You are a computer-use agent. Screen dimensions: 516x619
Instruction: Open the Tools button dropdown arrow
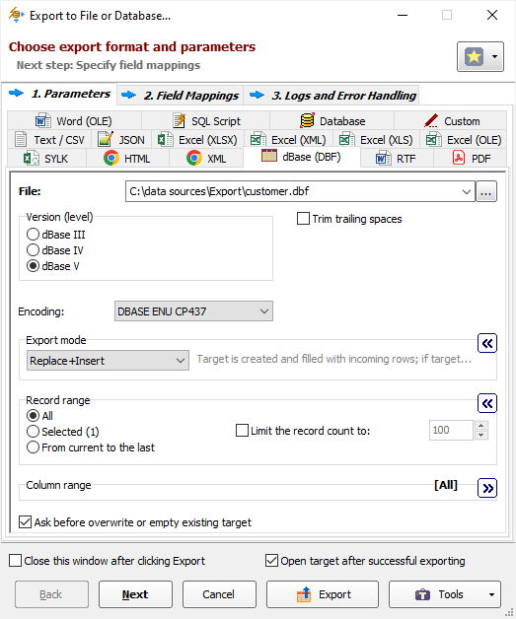point(491,594)
